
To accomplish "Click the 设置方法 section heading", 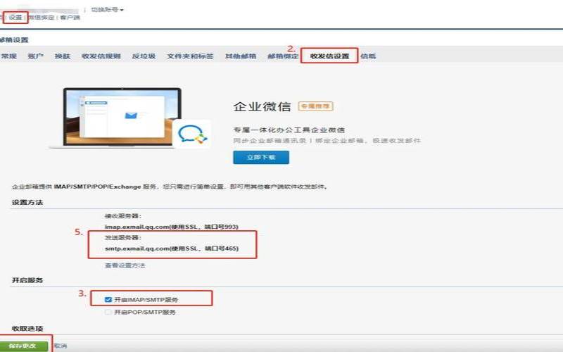I will (x=27, y=202).
